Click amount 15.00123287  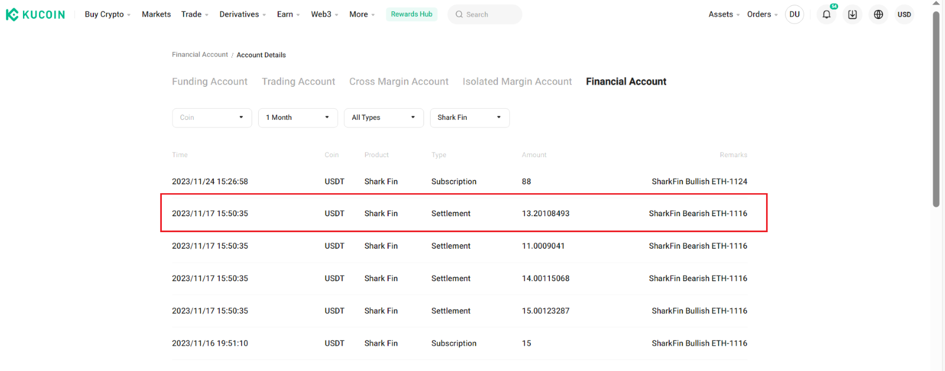[546, 311]
